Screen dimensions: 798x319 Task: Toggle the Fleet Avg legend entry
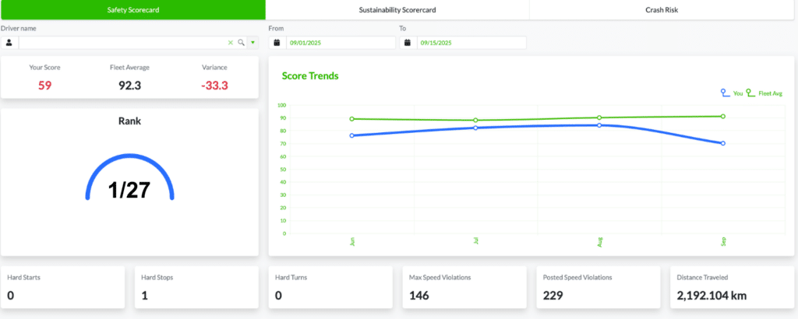(x=764, y=93)
